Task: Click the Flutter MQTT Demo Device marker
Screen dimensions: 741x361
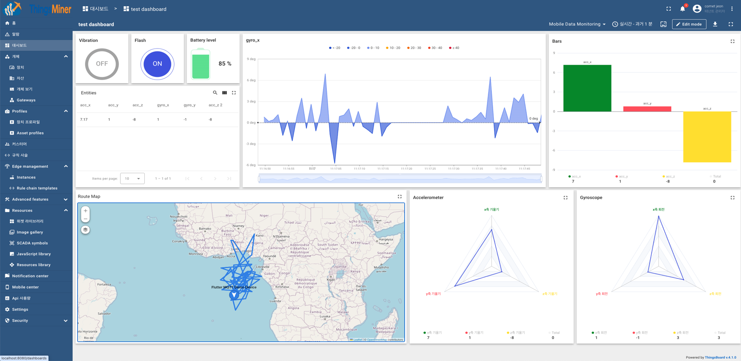Action: (x=234, y=295)
